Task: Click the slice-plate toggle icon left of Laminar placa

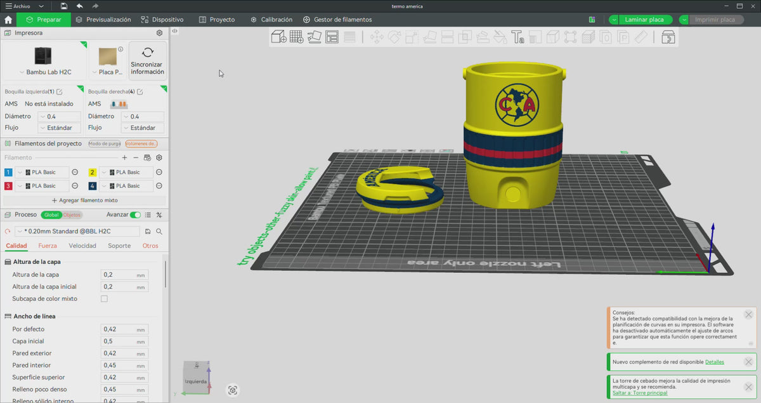Action: click(592, 20)
